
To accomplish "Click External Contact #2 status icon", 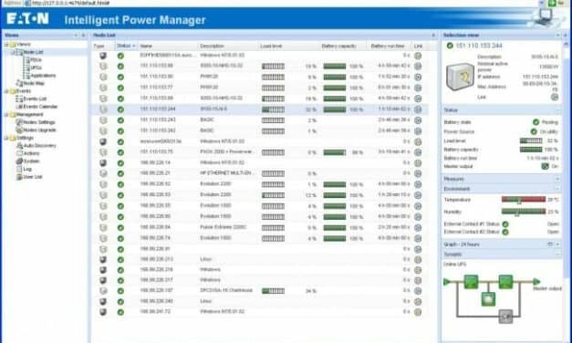I will pyautogui.click(x=505, y=232).
